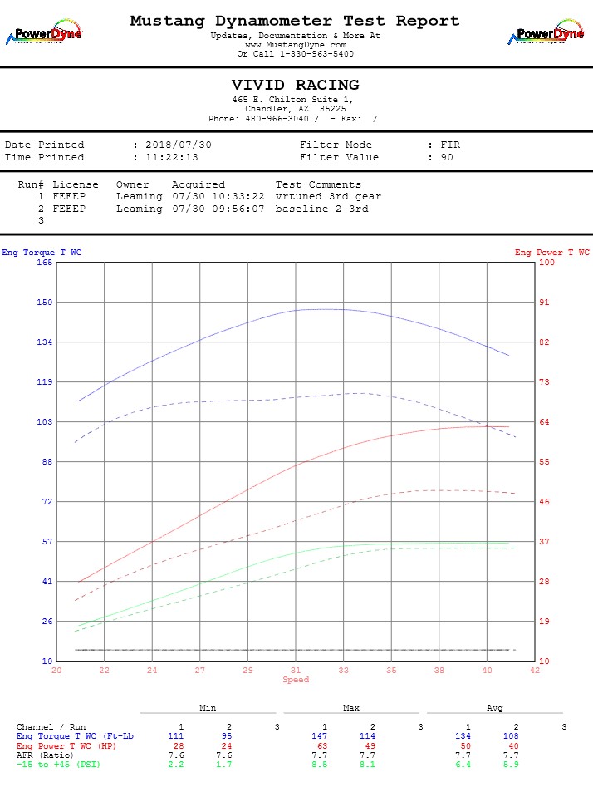Click the max torque value 114
This screenshot has width=593, height=787.
[x=367, y=736]
